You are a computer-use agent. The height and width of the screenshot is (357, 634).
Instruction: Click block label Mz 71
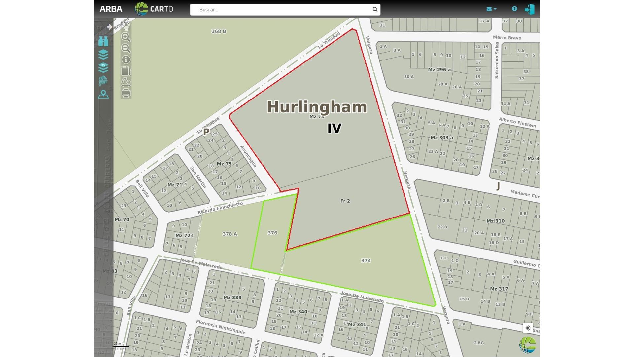click(x=175, y=185)
